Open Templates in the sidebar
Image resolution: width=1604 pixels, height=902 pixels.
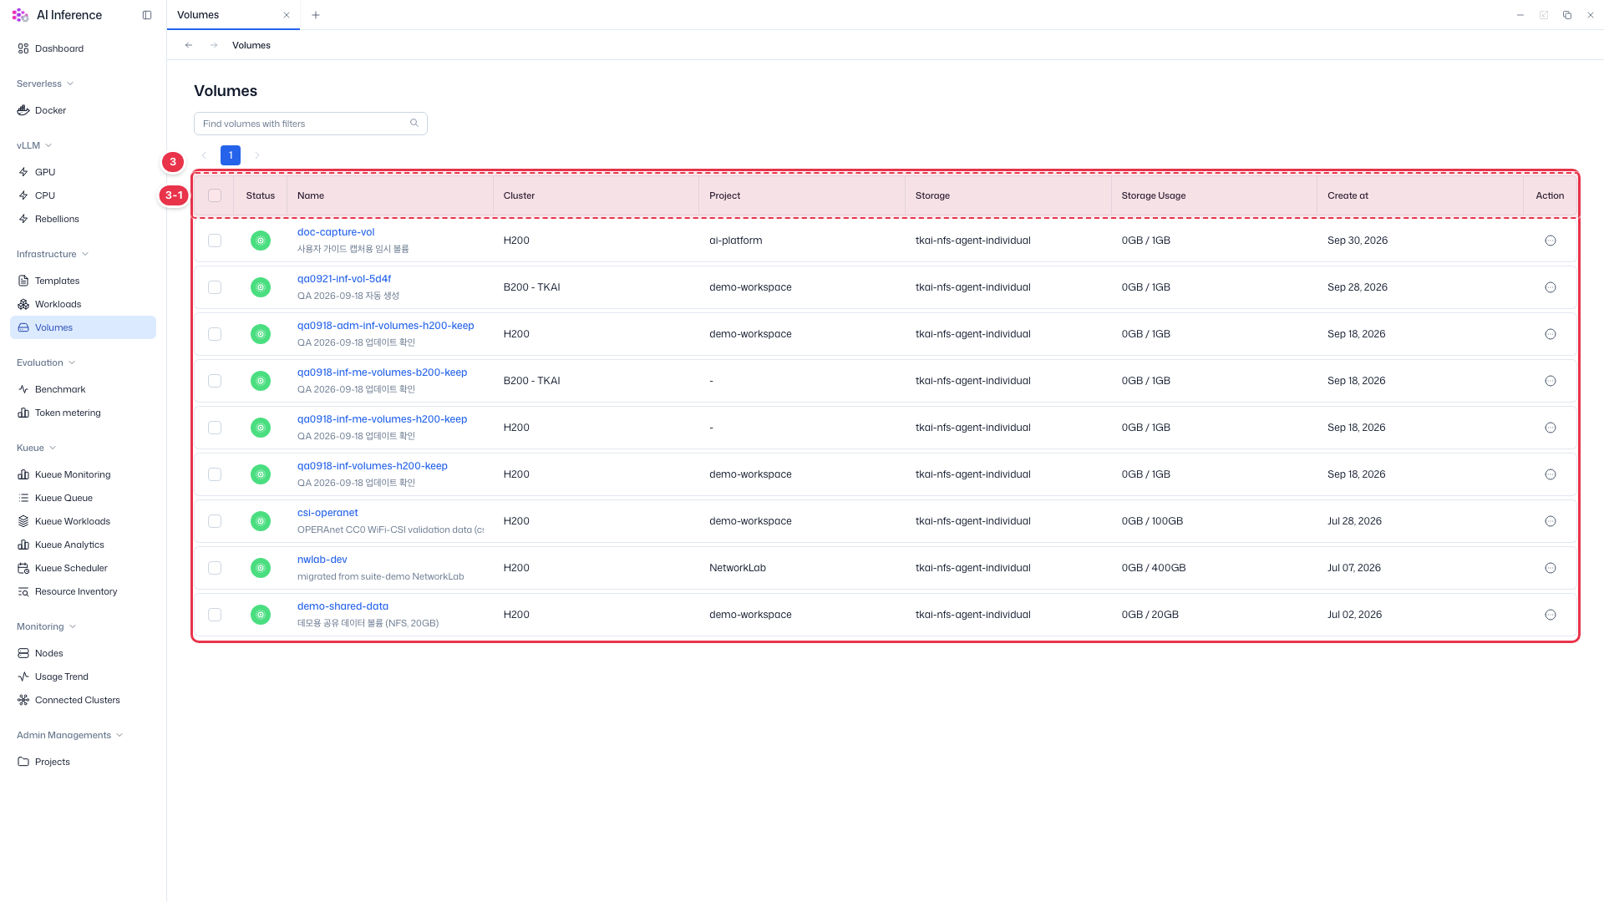pos(57,281)
